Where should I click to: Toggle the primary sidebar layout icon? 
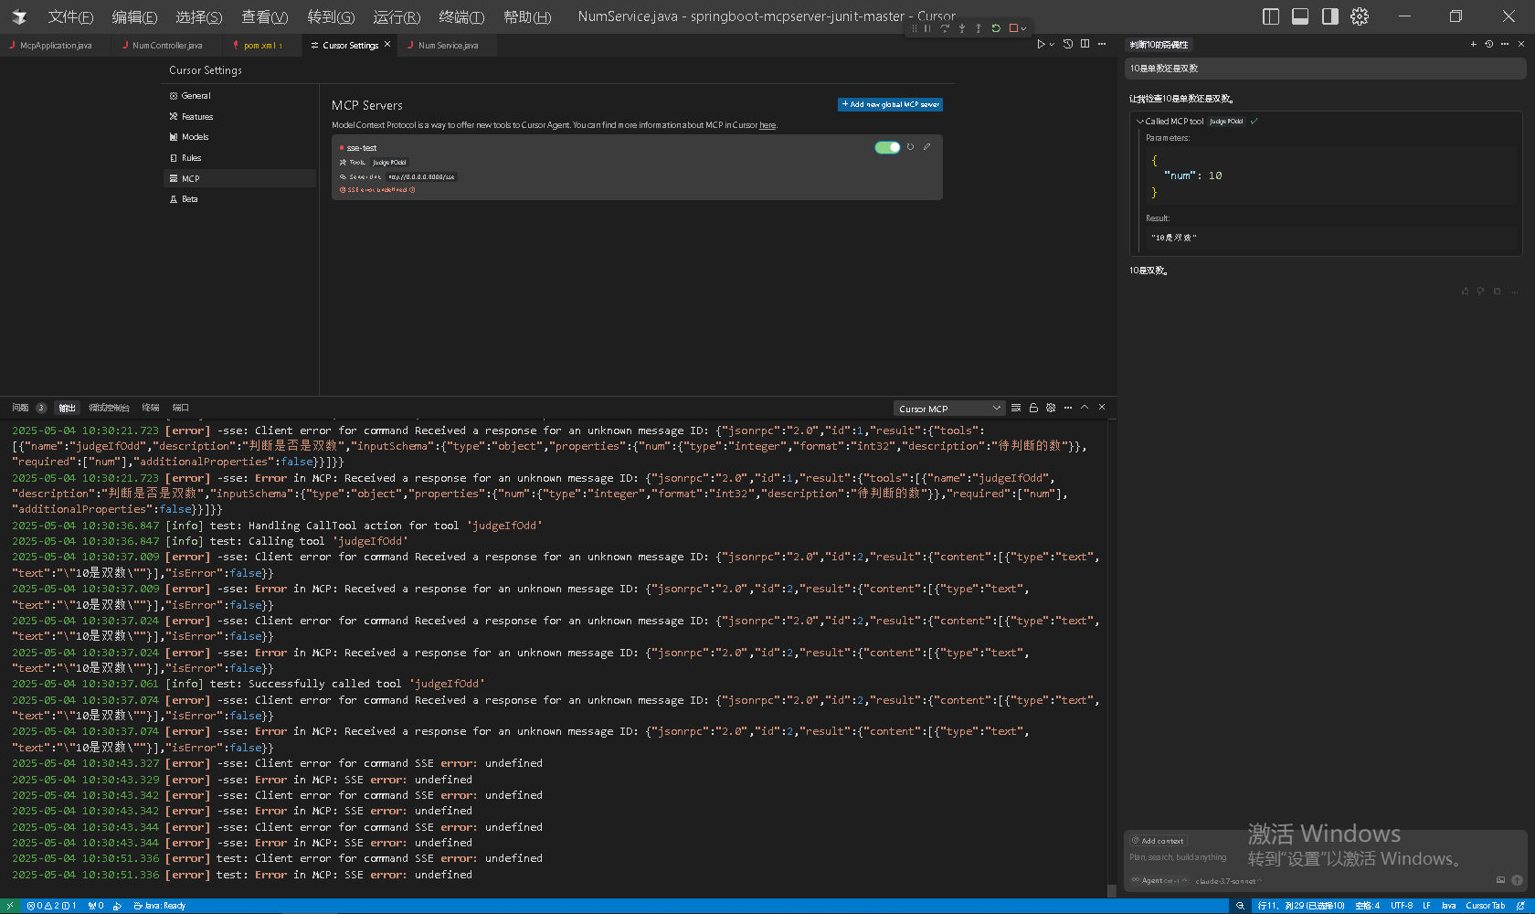[1270, 16]
